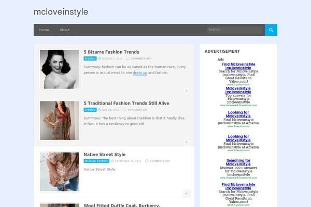Image resolution: width=311 pixels, height=207 pixels.
Task: Open the Home menu item
Action: click(x=44, y=30)
